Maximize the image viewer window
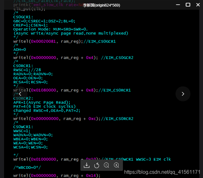This screenshot has width=203, height=178. pyautogui.click(x=188, y=5)
